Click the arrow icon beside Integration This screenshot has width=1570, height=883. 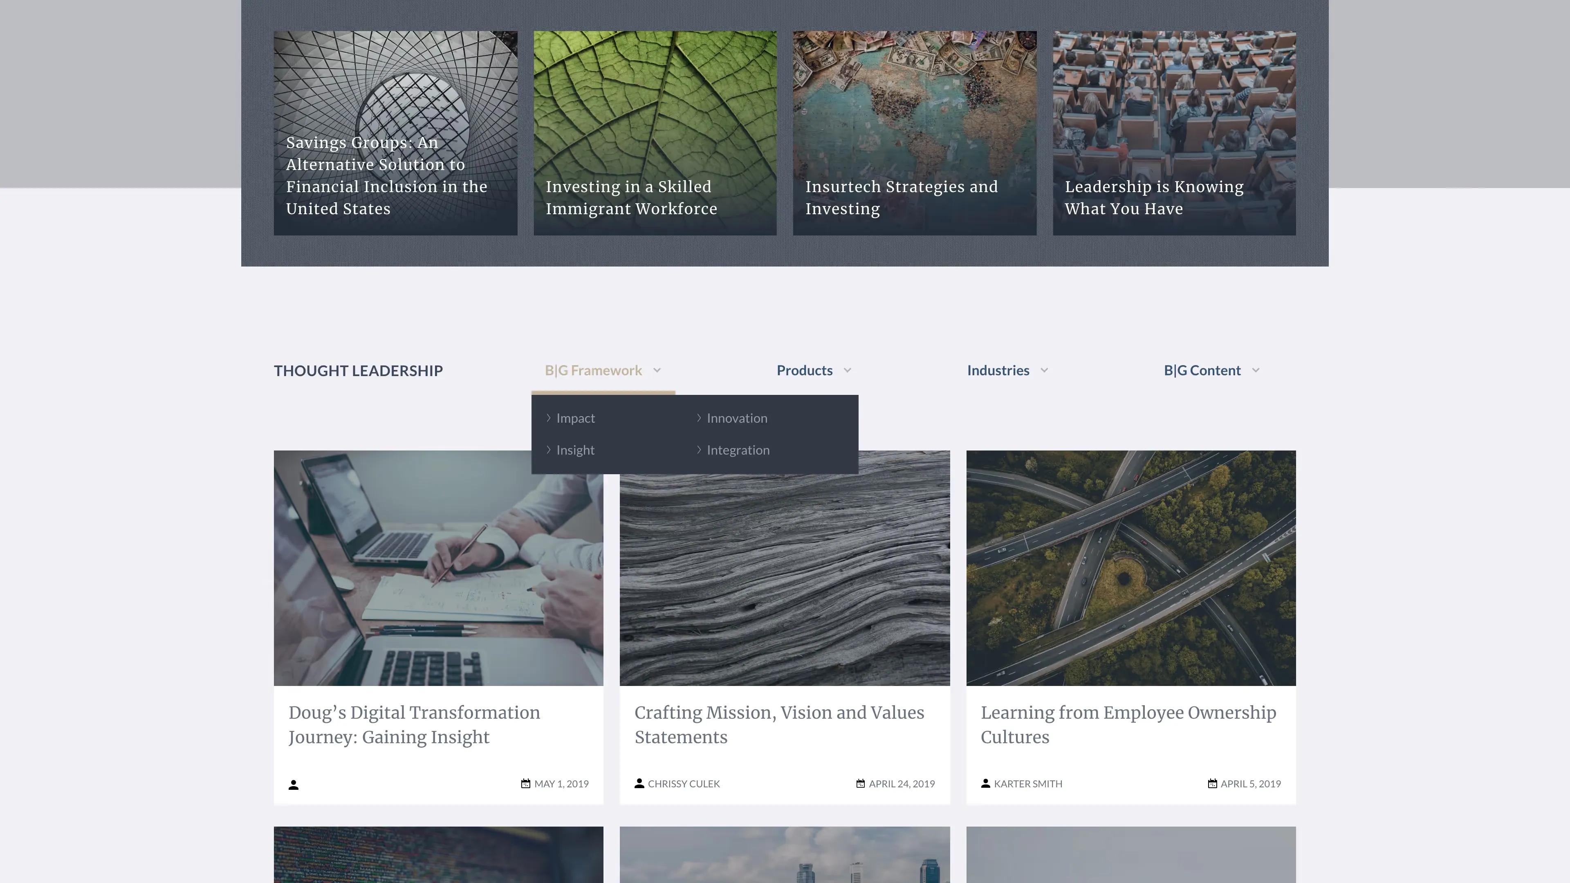tap(699, 450)
